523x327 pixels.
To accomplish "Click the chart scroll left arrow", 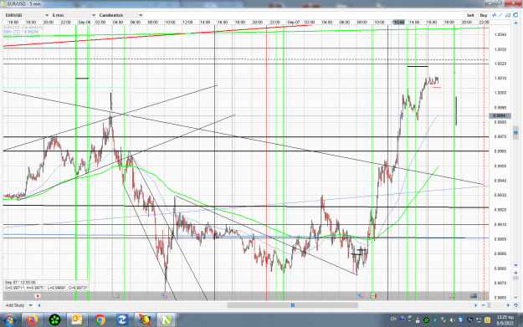I will pos(39,305).
